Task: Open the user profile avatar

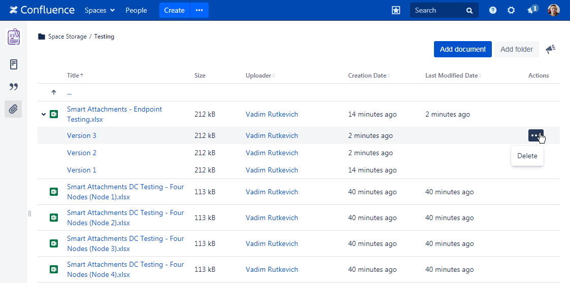Action: (x=554, y=10)
